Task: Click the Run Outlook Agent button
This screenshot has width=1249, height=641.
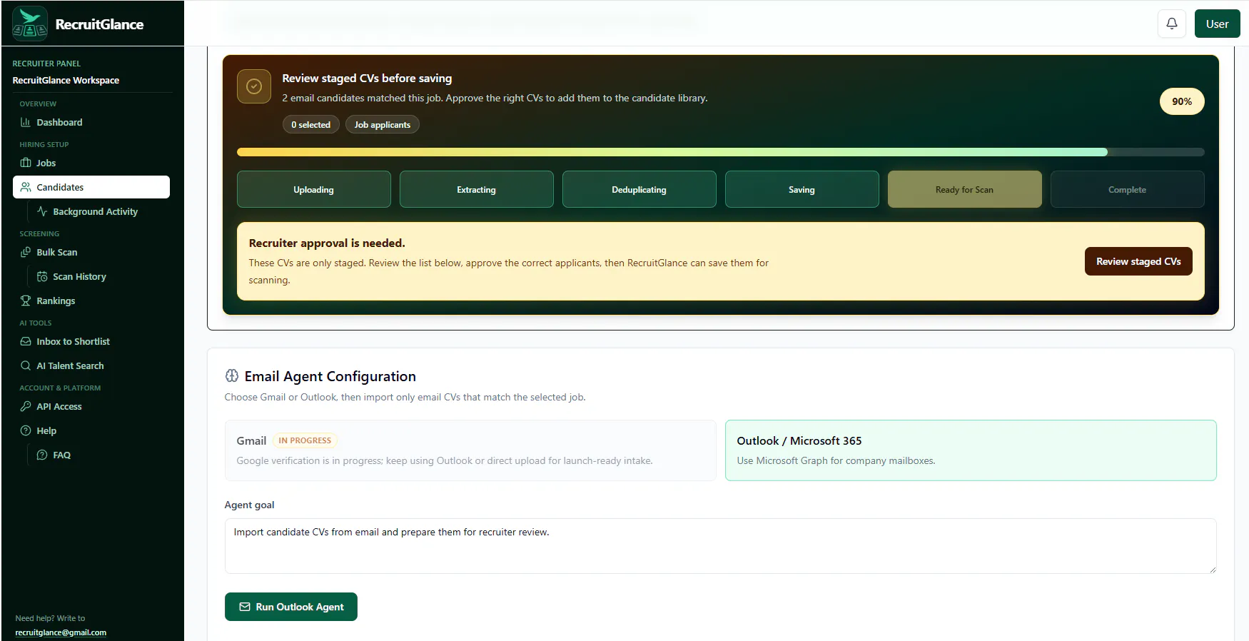Action: tap(291, 607)
